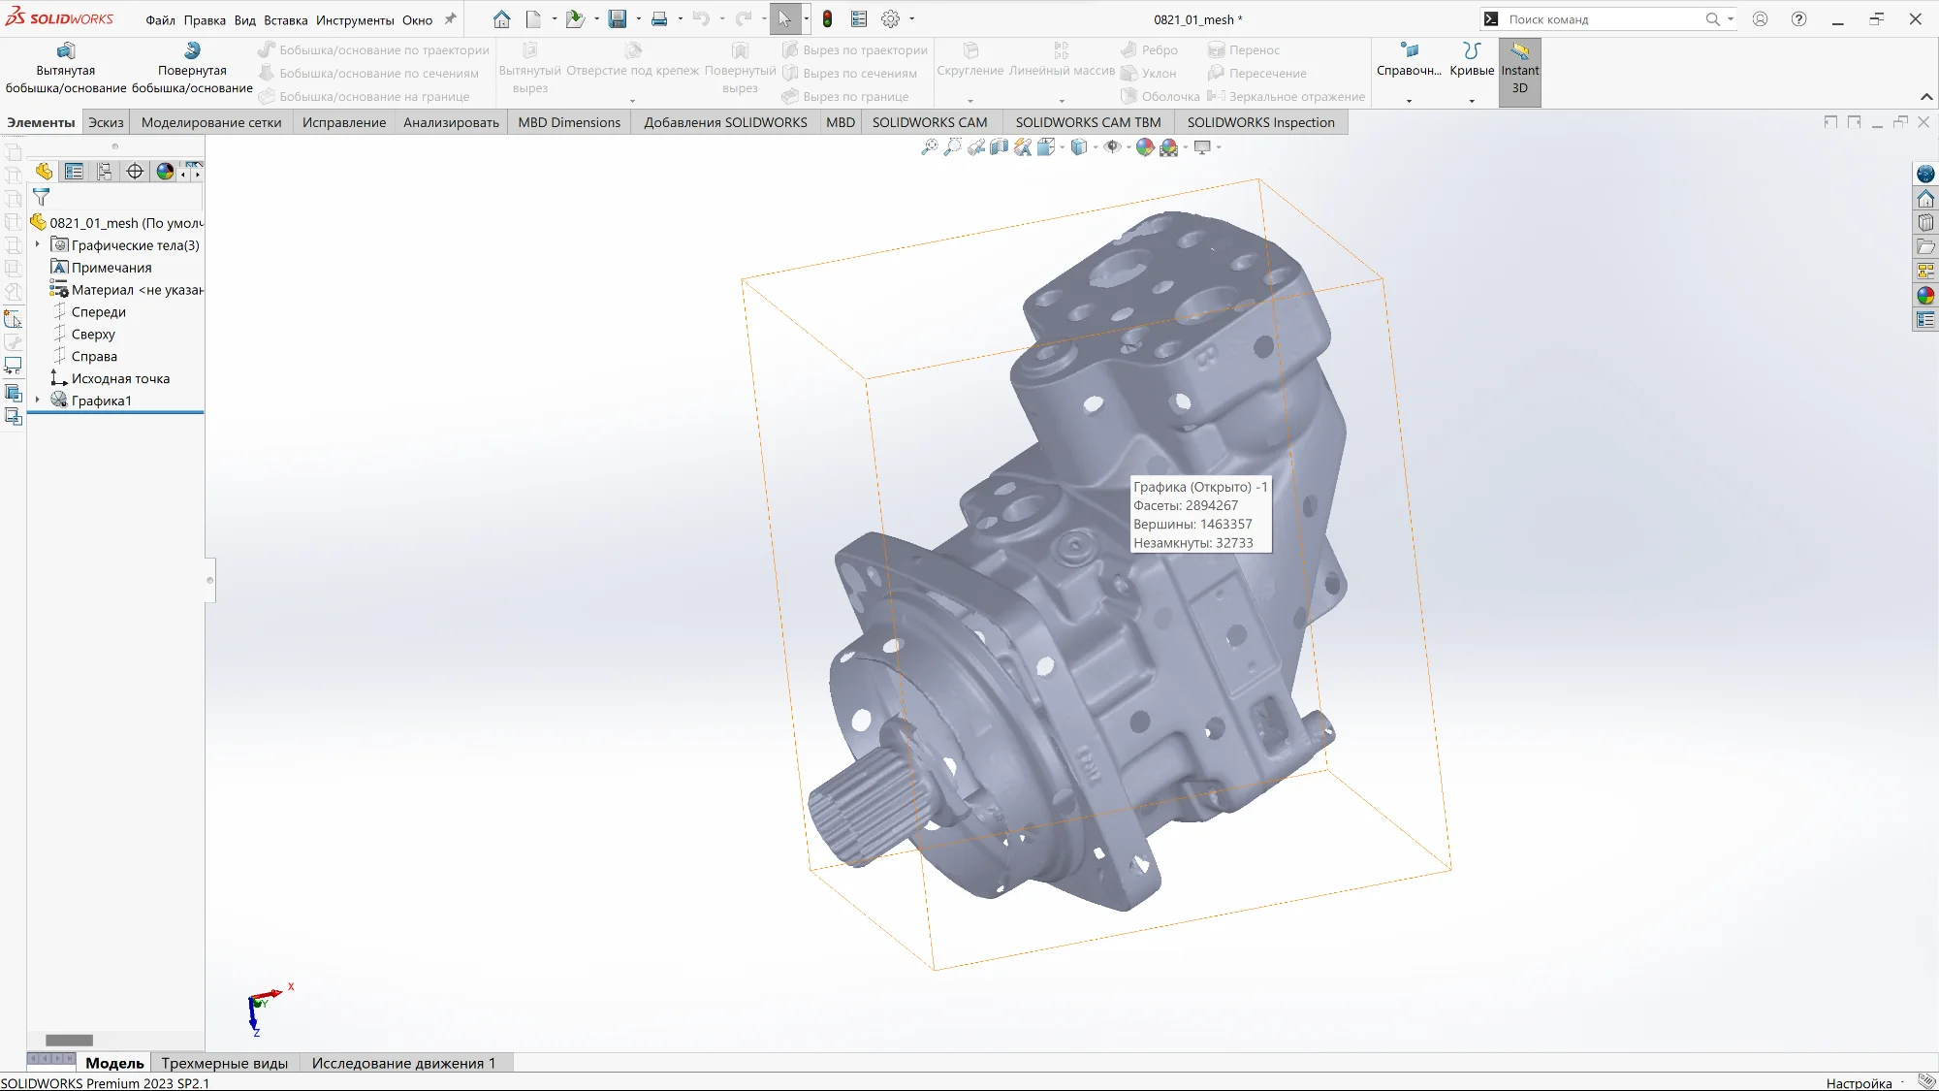Open the Кривые dropdown arrow
The width and height of the screenshot is (1939, 1091).
point(1471,101)
